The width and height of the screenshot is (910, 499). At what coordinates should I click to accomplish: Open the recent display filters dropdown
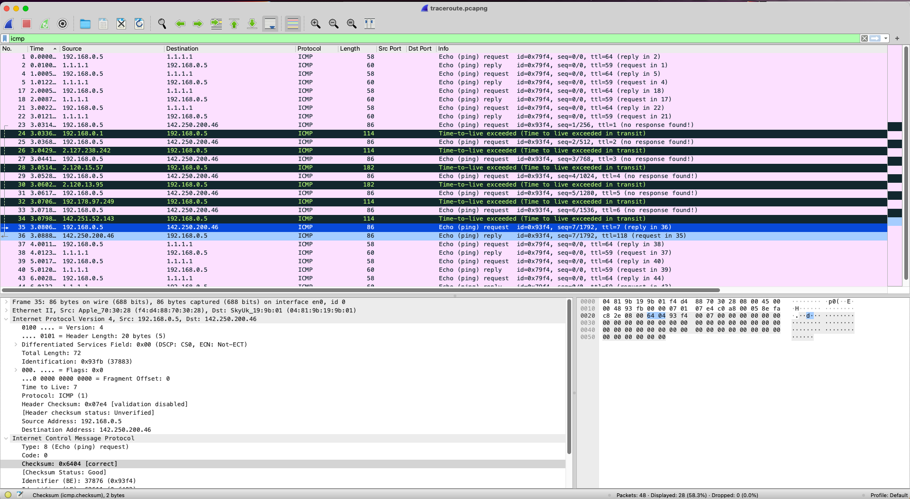click(x=885, y=38)
